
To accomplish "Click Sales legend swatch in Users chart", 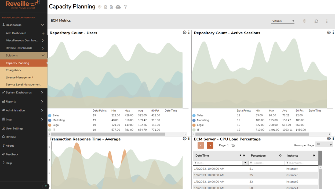I will click(x=50, y=116).
